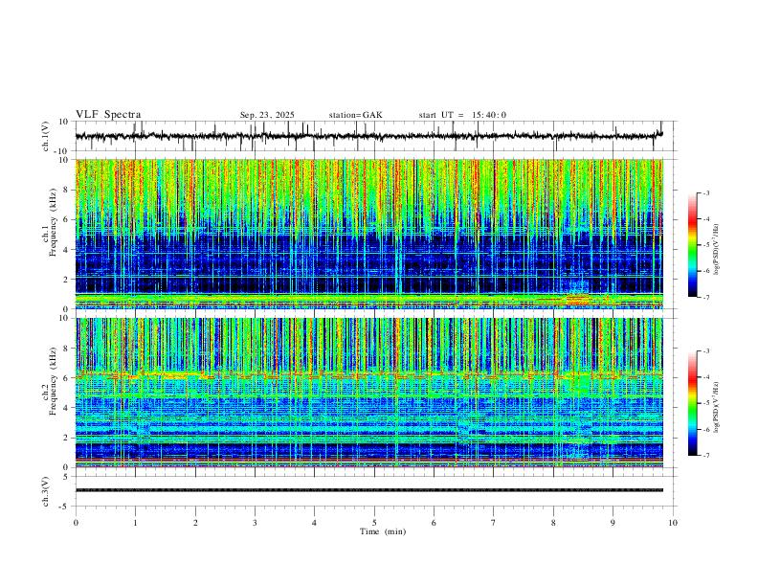
Task: Click time axis tick label "2"
Action: 195,523
